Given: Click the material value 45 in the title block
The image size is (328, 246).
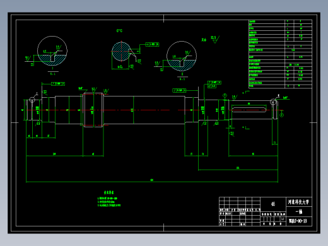Looking at the screenshot, I should 273,204.
